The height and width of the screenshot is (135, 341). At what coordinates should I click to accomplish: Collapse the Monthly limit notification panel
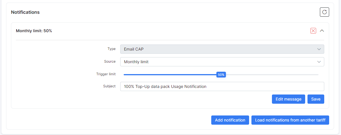(322, 31)
